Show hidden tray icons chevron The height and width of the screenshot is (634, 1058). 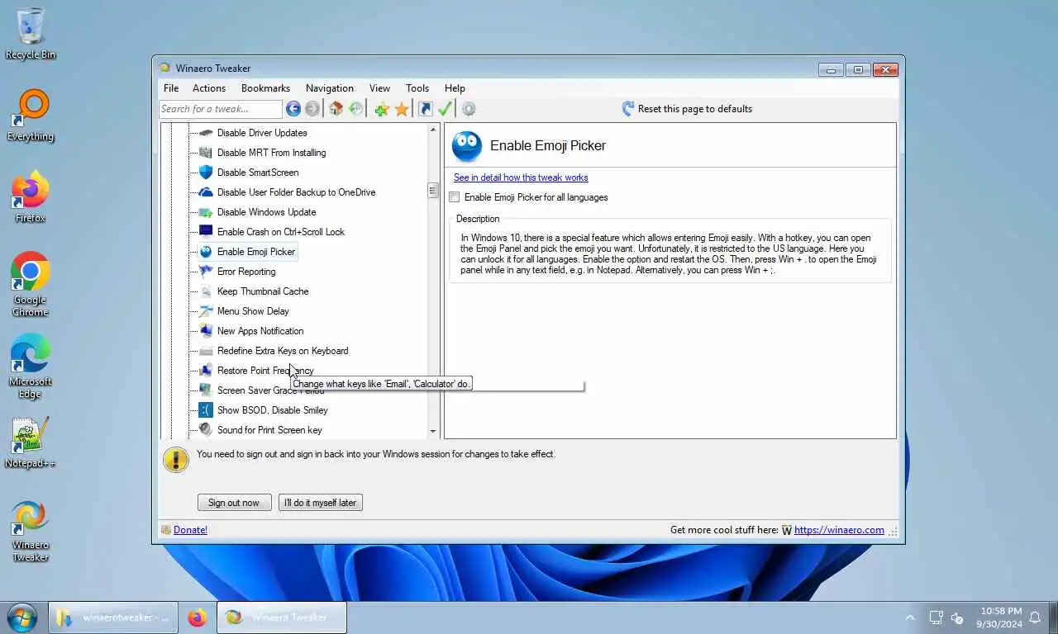click(x=910, y=617)
